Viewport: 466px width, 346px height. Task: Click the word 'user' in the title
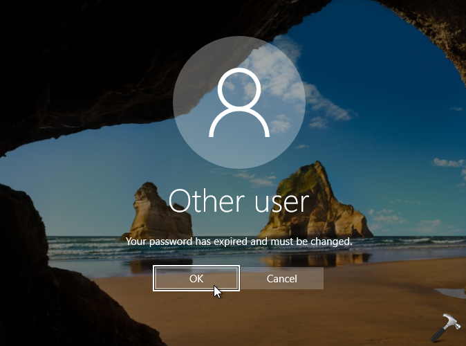[280, 201]
